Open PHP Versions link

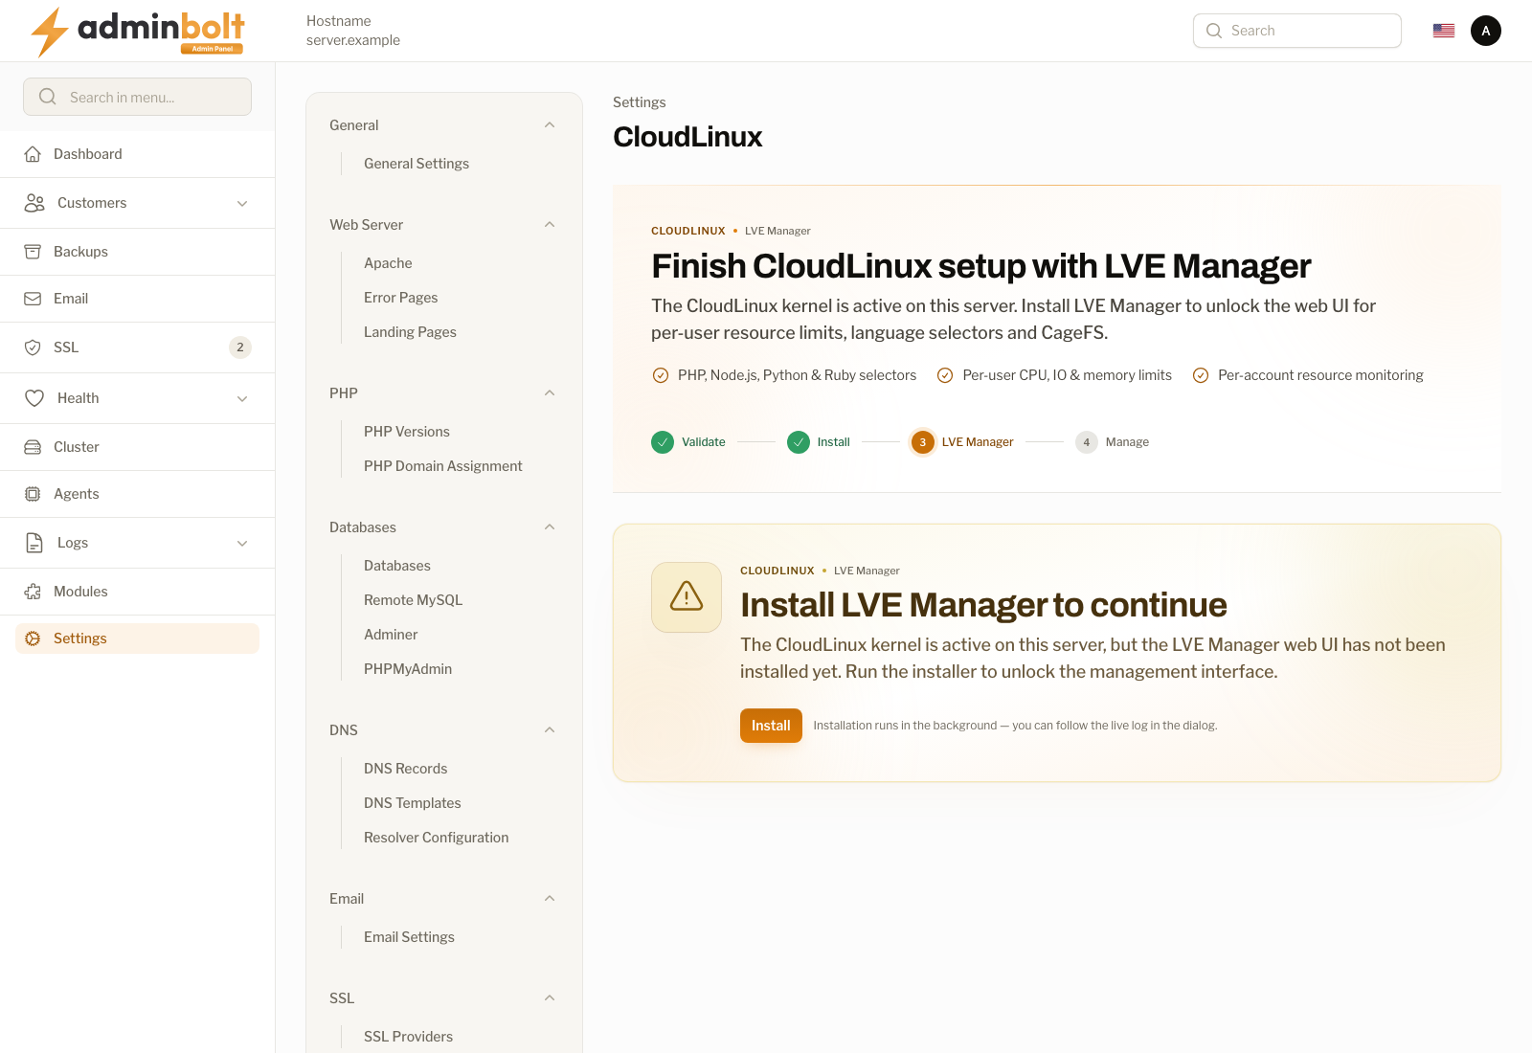click(407, 432)
